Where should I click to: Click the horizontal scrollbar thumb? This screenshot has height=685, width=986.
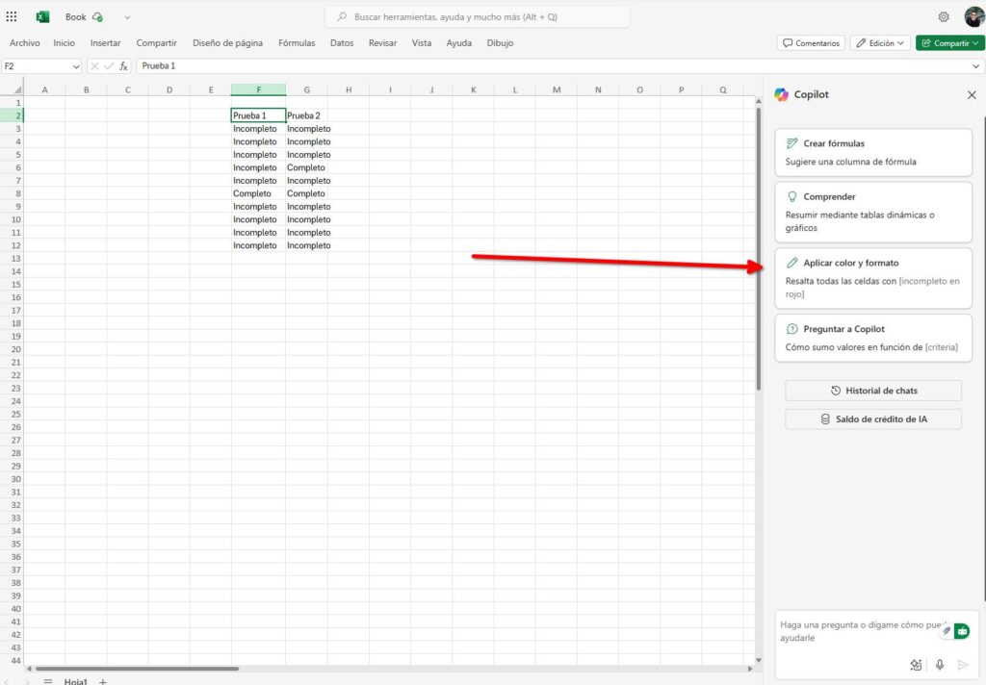[x=137, y=669]
